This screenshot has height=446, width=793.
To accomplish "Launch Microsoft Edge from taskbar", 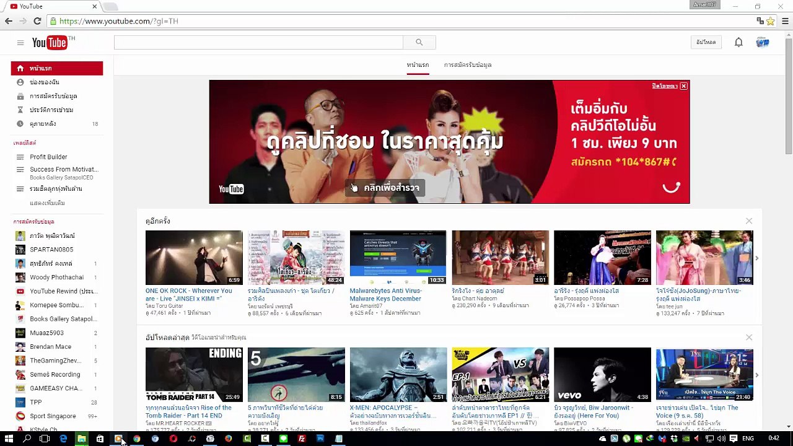I will click(x=63, y=439).
